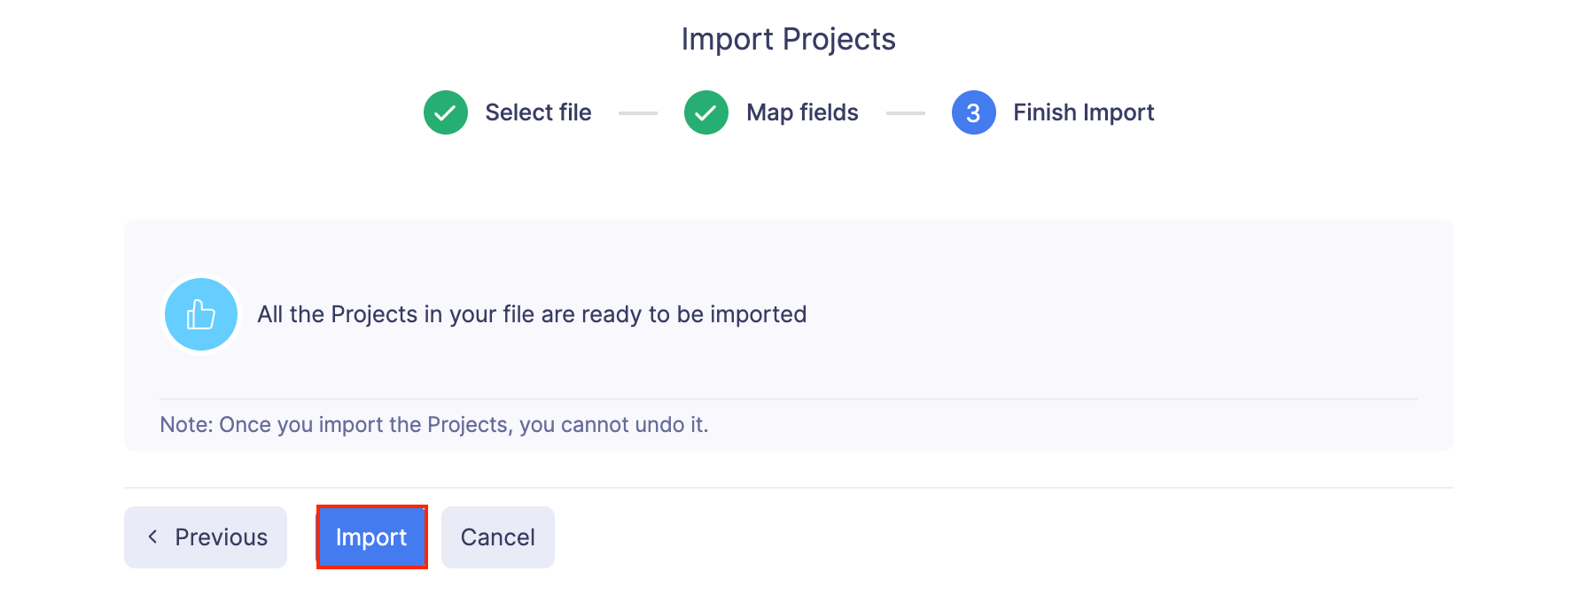Click the thumbs-up icon
The width and height of the screenshot is (1590, 602).
[x=200, y=313]
